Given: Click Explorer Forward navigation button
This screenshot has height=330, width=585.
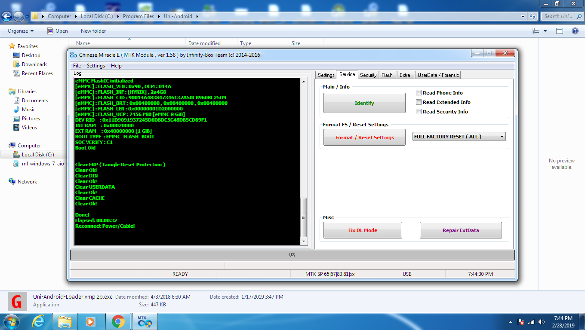Looking at the screenshot, I should coord(18,17).
